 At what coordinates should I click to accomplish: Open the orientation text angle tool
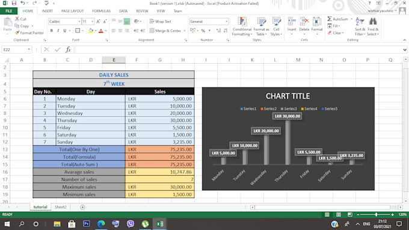click(136, 22)
